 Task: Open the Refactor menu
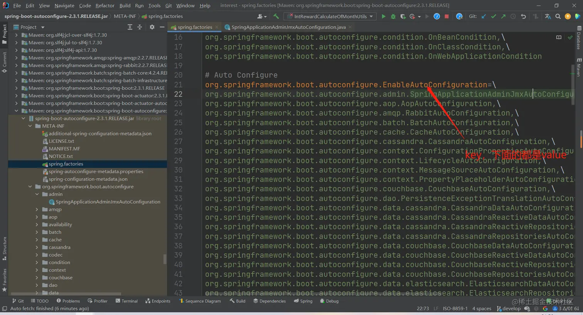click(105, 5)
